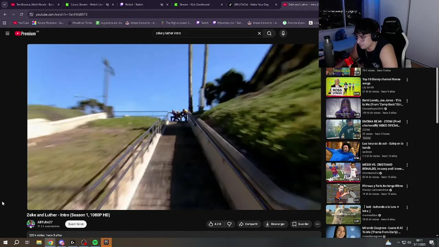Click the Chrome address bar URL

(x=62, y=14)
